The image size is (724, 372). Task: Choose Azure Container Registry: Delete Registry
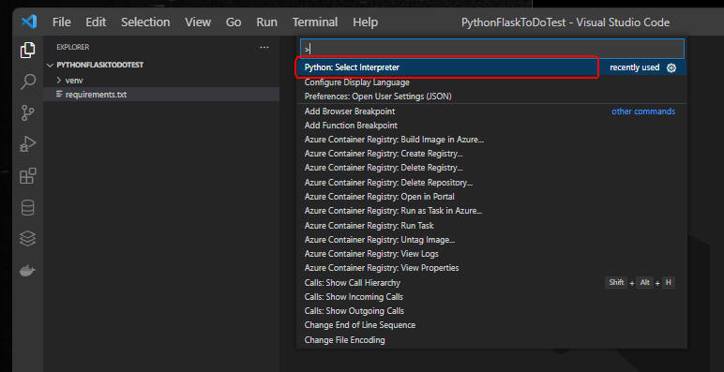point(491,168)
